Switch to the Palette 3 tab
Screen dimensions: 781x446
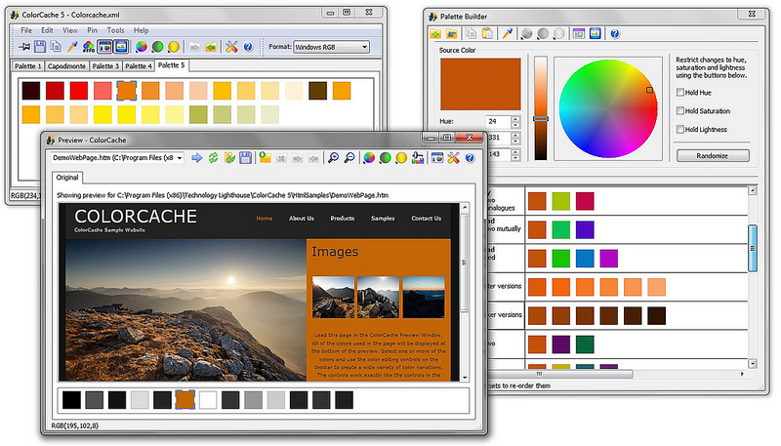click(105, 66)
